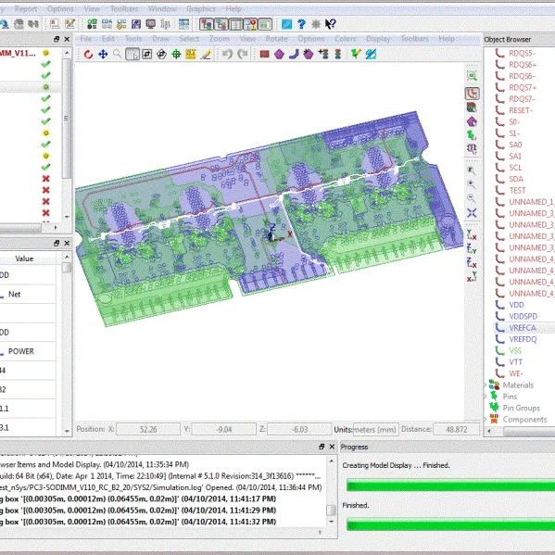Screen dimensions: 555x555
Task: Open the Rotate menu in the layout viewer
Action: coord(276,39)
